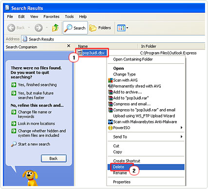This screenshot has height=189, width=208.
Task: Open the Views toolbar icon
Action: pyautogui.click(x=121, y=28)
